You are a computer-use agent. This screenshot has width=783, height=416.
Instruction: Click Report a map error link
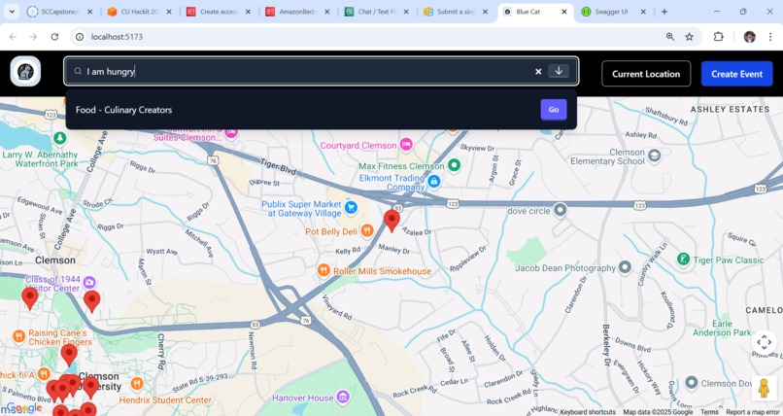coord(753,412)
